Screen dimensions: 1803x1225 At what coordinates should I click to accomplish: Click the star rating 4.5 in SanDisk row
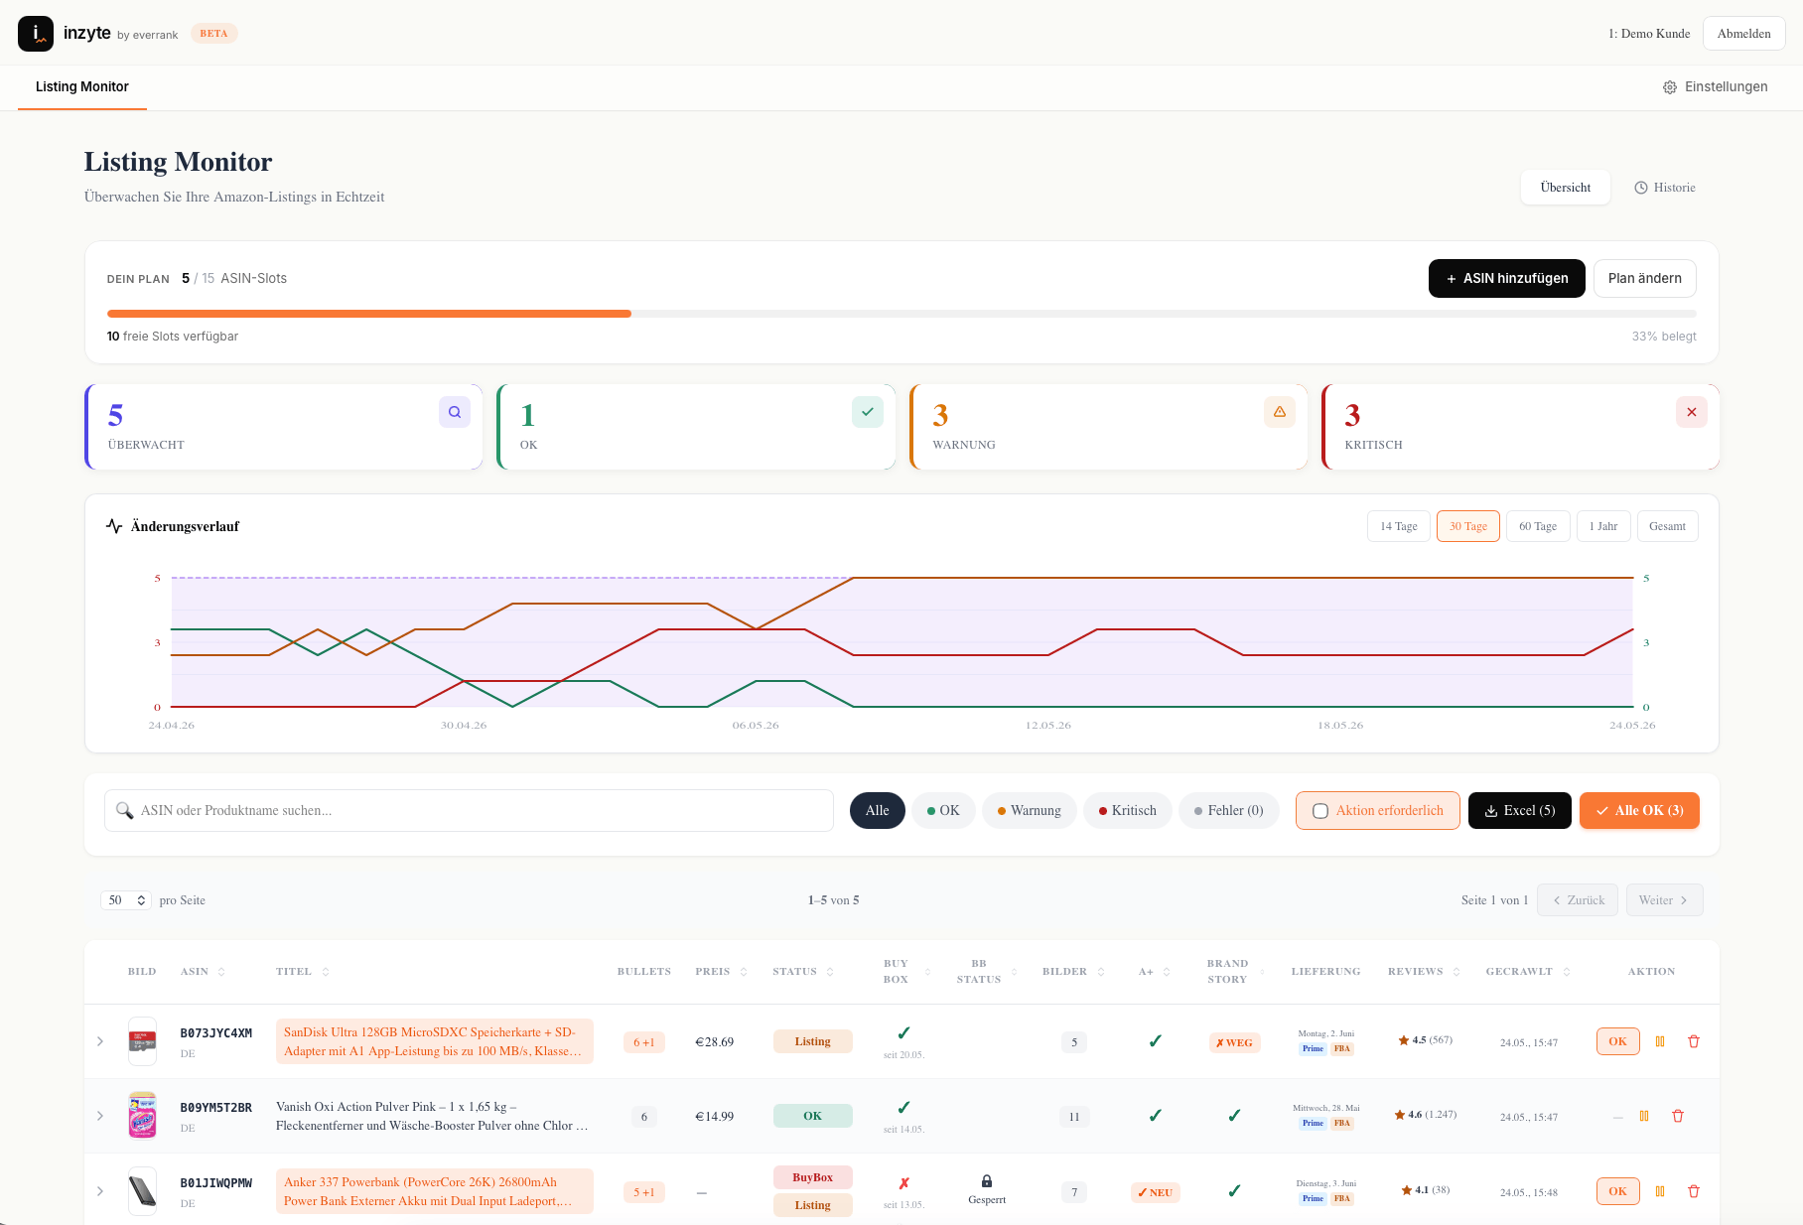tap(1425, 1040)
